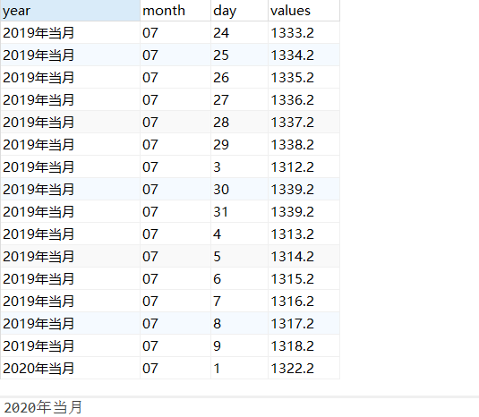The image size is (479, 417).
Task: Select the value cell 1333.2
Action: pos(304,33)
